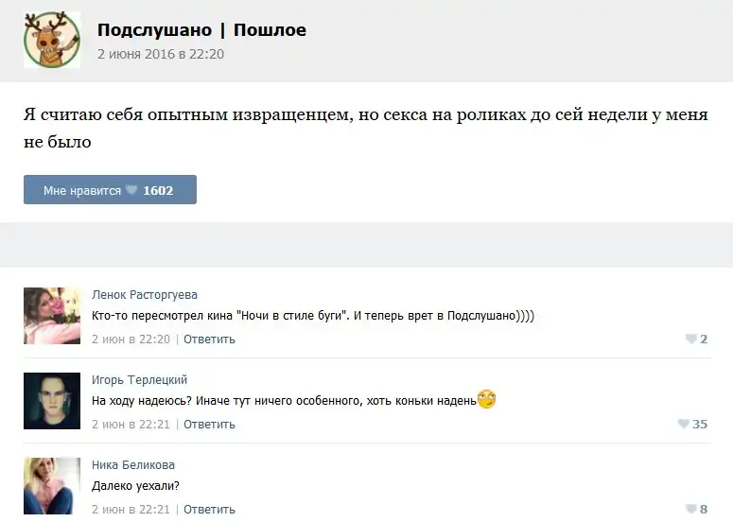Reply to Ника Беликова's comment via Ответить

pos(209,510)
